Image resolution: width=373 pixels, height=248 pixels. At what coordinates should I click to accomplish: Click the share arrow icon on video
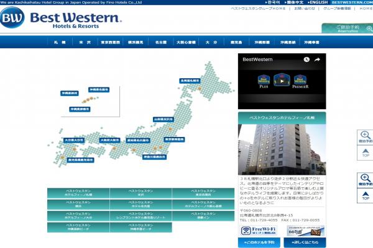click(x=317, y=60)
